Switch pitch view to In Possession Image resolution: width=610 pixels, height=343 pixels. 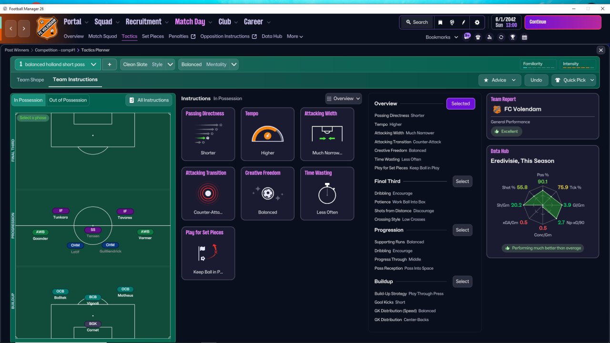[x=28, y=100]
